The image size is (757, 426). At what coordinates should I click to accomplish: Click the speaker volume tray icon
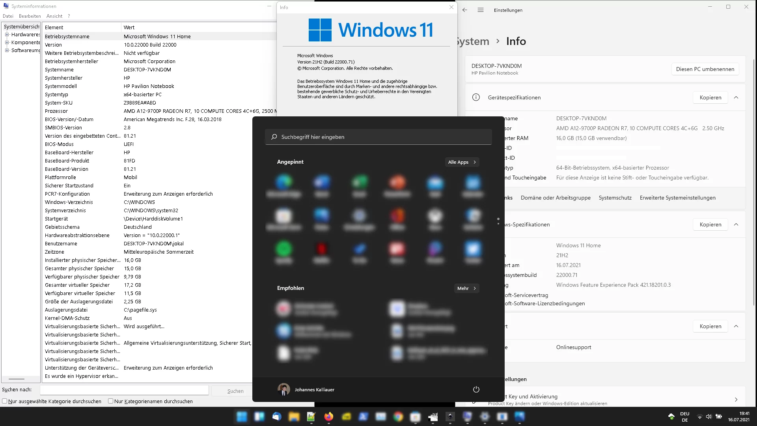(x=709, y=417)
